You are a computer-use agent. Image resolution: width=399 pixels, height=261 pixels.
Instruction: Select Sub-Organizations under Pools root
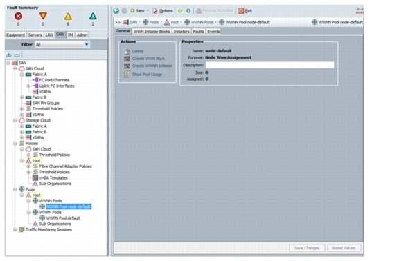click(x=55, y=224)
